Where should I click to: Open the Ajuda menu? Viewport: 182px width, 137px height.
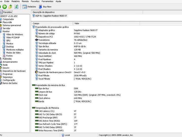(x=58, y=2)
